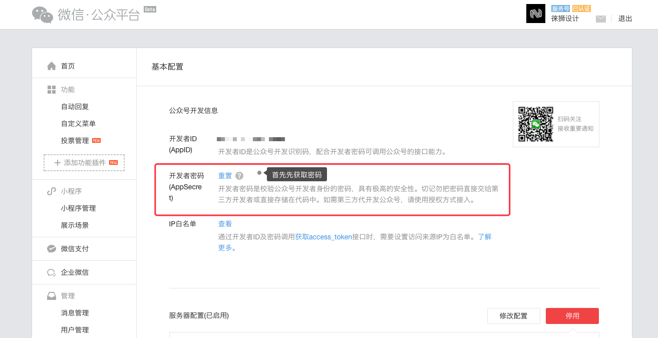The width and height of the screenshot is (658, 338).
Task: Click the 已认证 badge in the header
Action: pyautogui.click(x=581, y=9)
